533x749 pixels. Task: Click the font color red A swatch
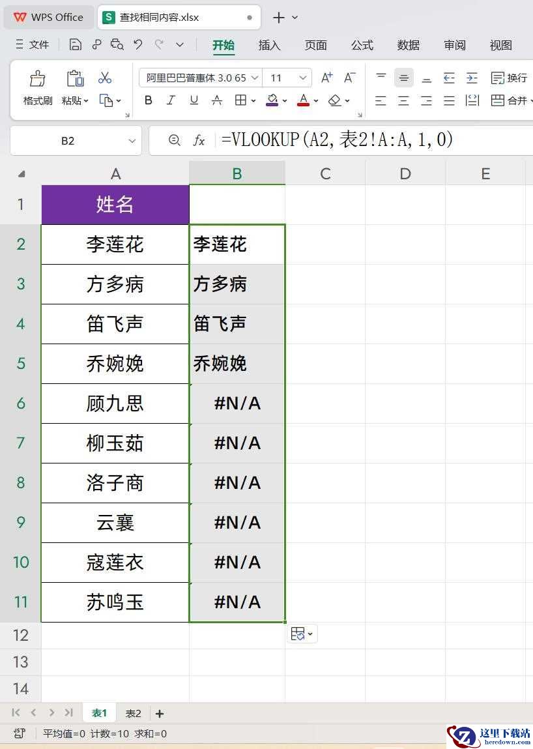tap(303, 100)
